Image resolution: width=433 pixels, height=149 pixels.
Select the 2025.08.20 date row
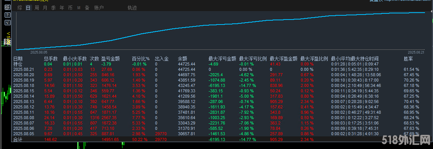[x=23, y=75]
